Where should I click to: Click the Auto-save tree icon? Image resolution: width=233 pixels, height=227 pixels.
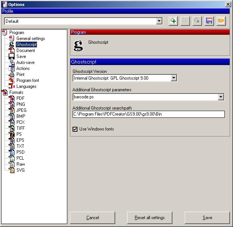coord(12,62)
